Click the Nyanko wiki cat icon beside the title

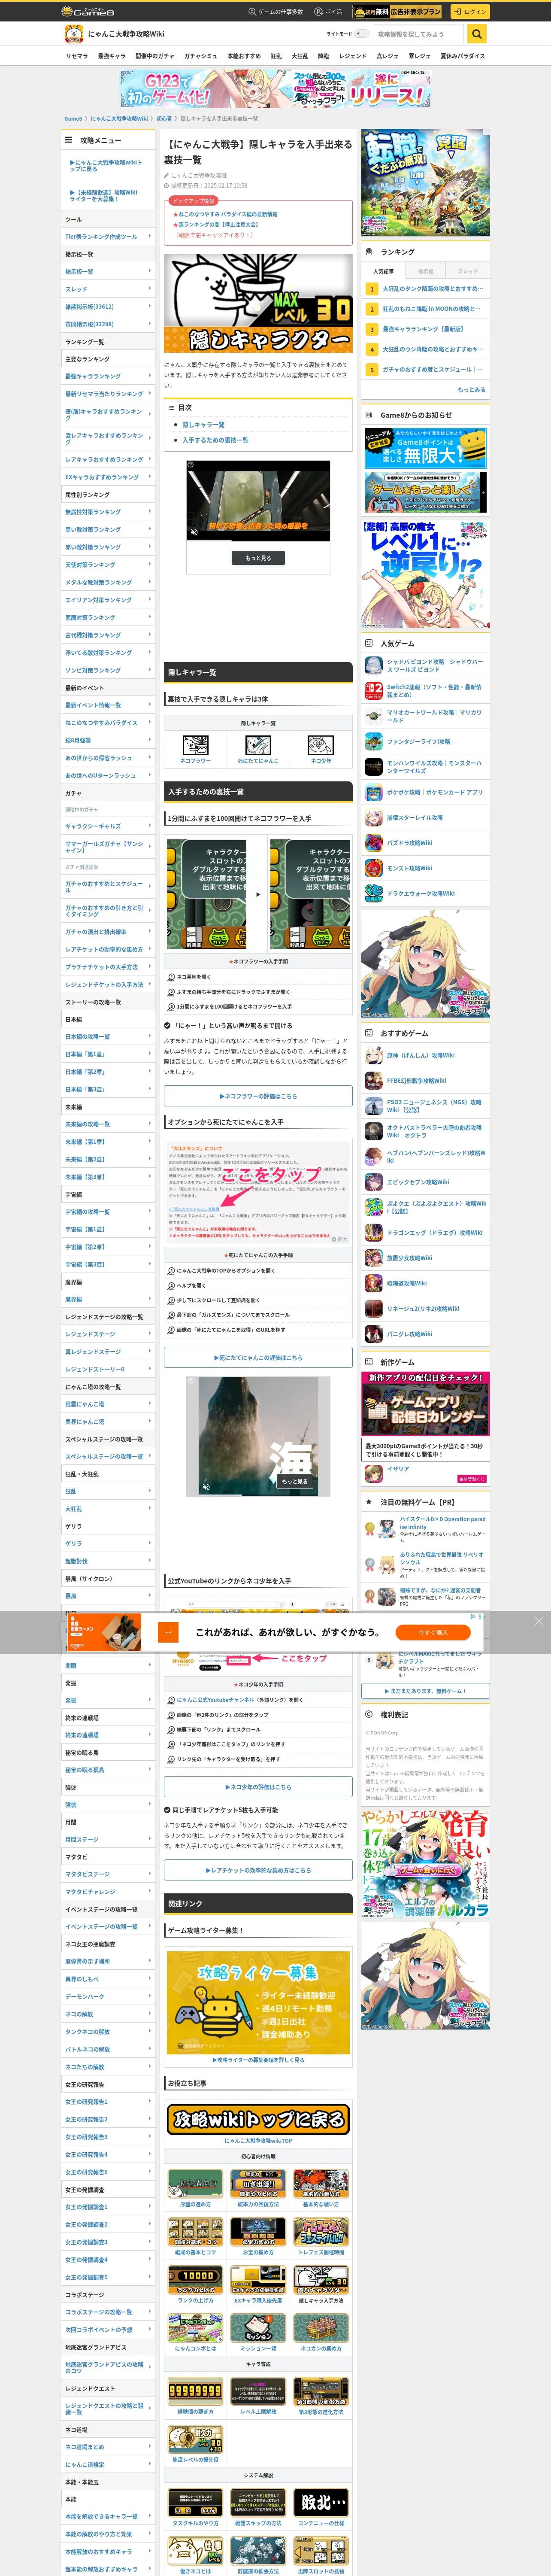pyautogui.click(x=73, y=34)
